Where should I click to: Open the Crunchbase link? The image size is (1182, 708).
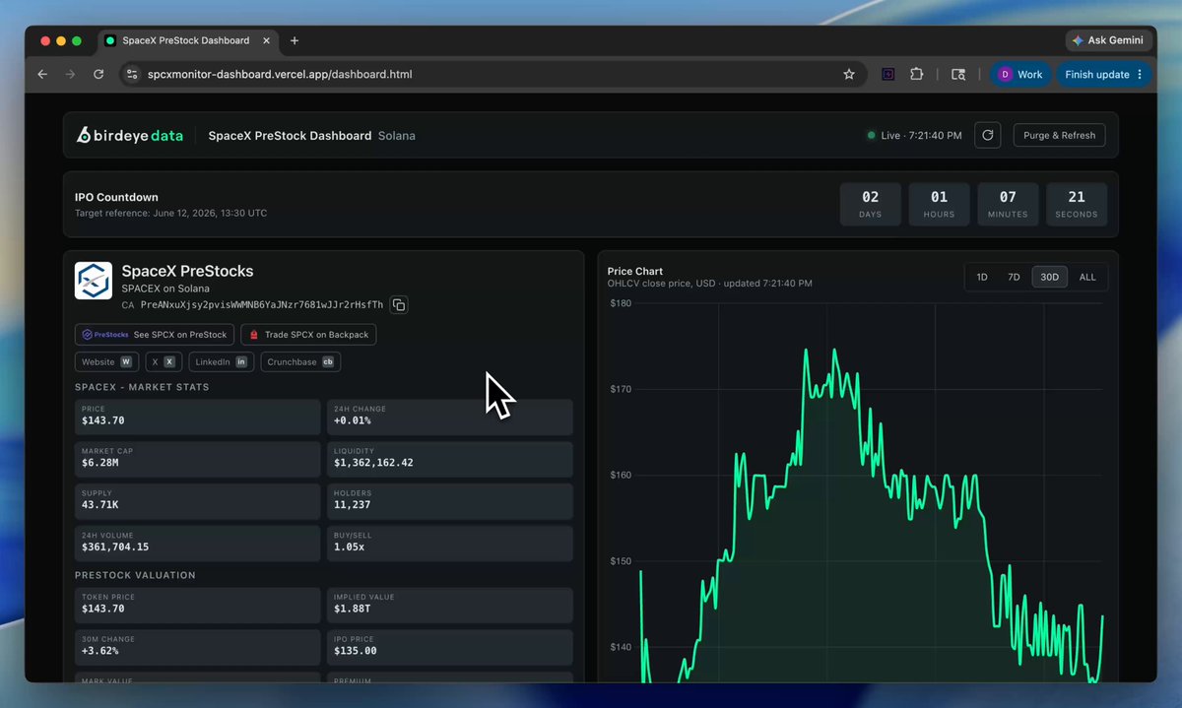tap(300, 361)
